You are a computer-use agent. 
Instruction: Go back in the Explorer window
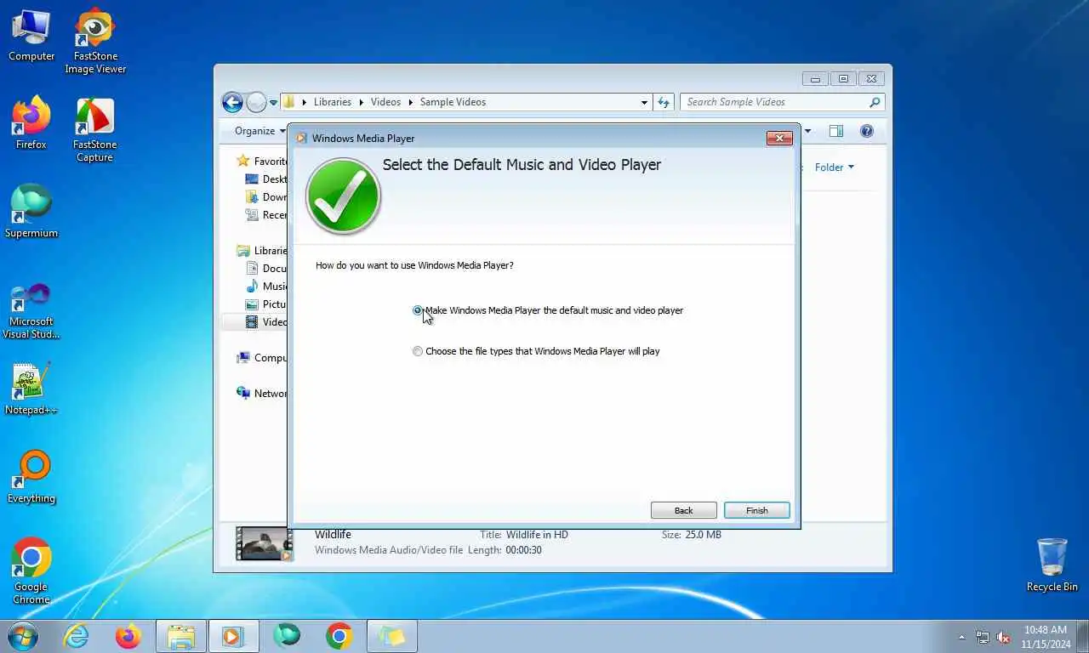click(x=232, y=102)
